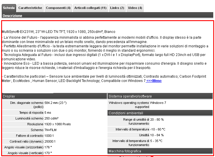Screen dimensions: 215x157
Task: Click the value 170 °
Action: point(48,153)
